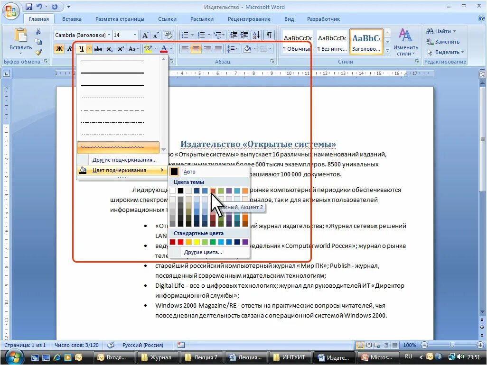The height and width of the screenshot is (365, 487).
Task: Open font size 14 dropdown
Action: pyautogui.click(x=135, y=35)
